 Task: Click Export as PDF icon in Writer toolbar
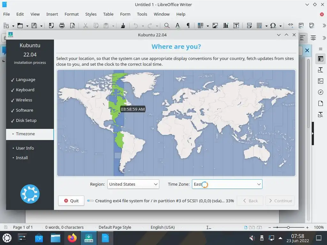pos(51,26)
